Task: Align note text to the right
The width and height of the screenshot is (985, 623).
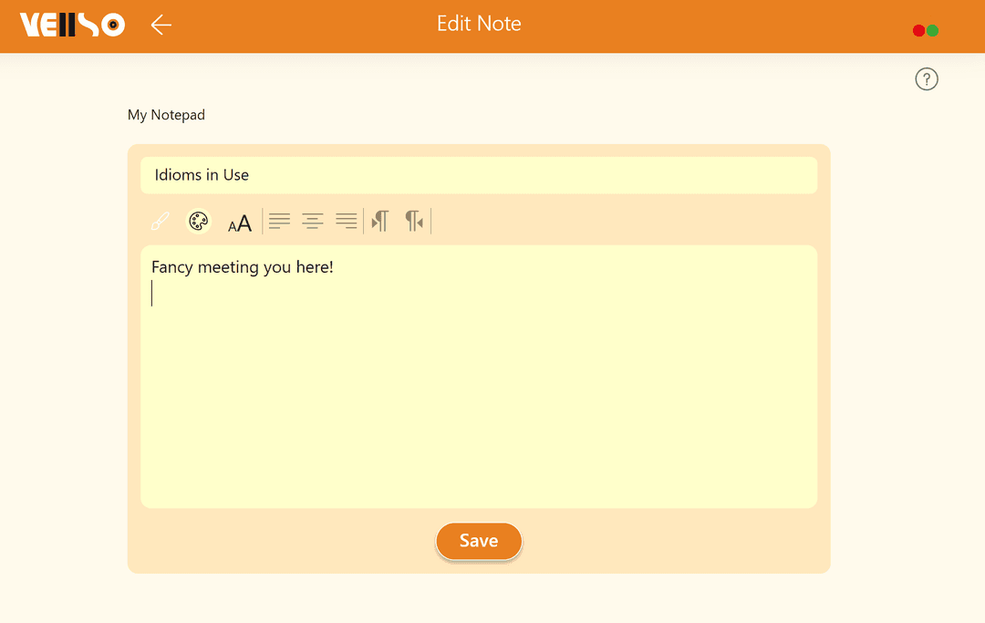Action: (x=347, y=221)
